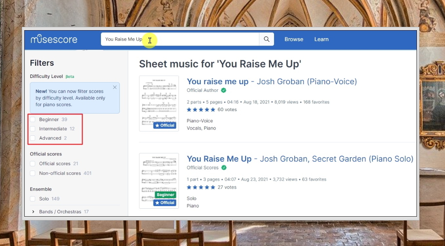This screenshot has height=246, width=445.
Task: Click the Sheet music for 'You Raise Me Up' heading
Action: 220,64
